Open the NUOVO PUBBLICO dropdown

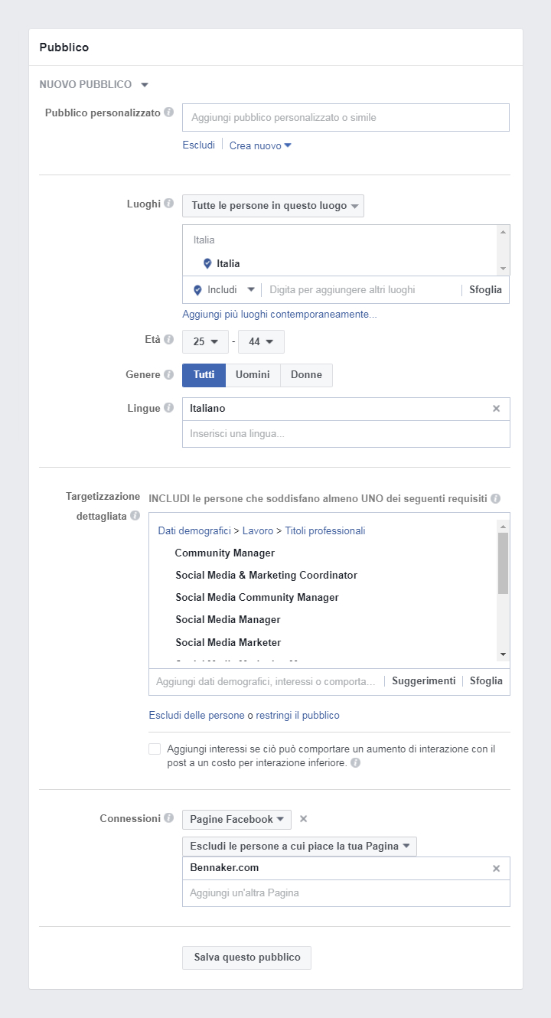pyautogui.click(x=145, y=84)
